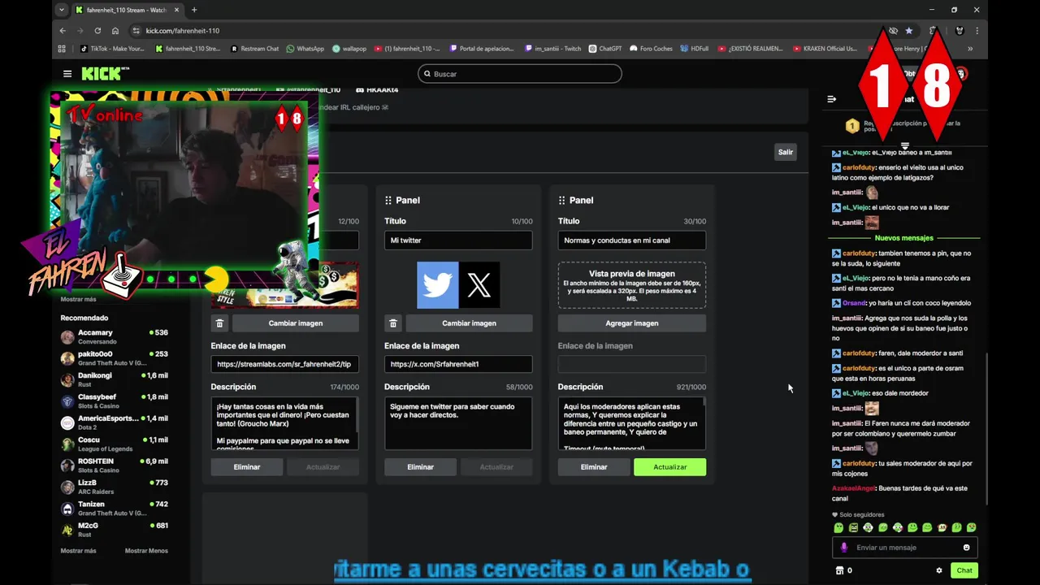Close the fahrenheit_110 Stream tab
1040x585 pixels.
click(x=177, y=10)
